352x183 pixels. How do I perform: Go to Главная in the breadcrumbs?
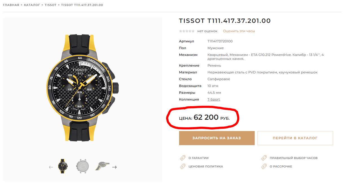click(x=11, y=5)
